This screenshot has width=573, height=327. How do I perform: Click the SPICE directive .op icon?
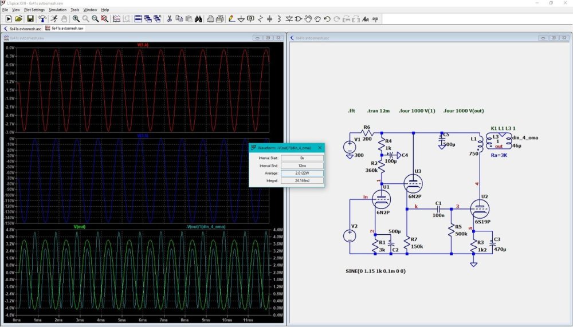(375, 19)
